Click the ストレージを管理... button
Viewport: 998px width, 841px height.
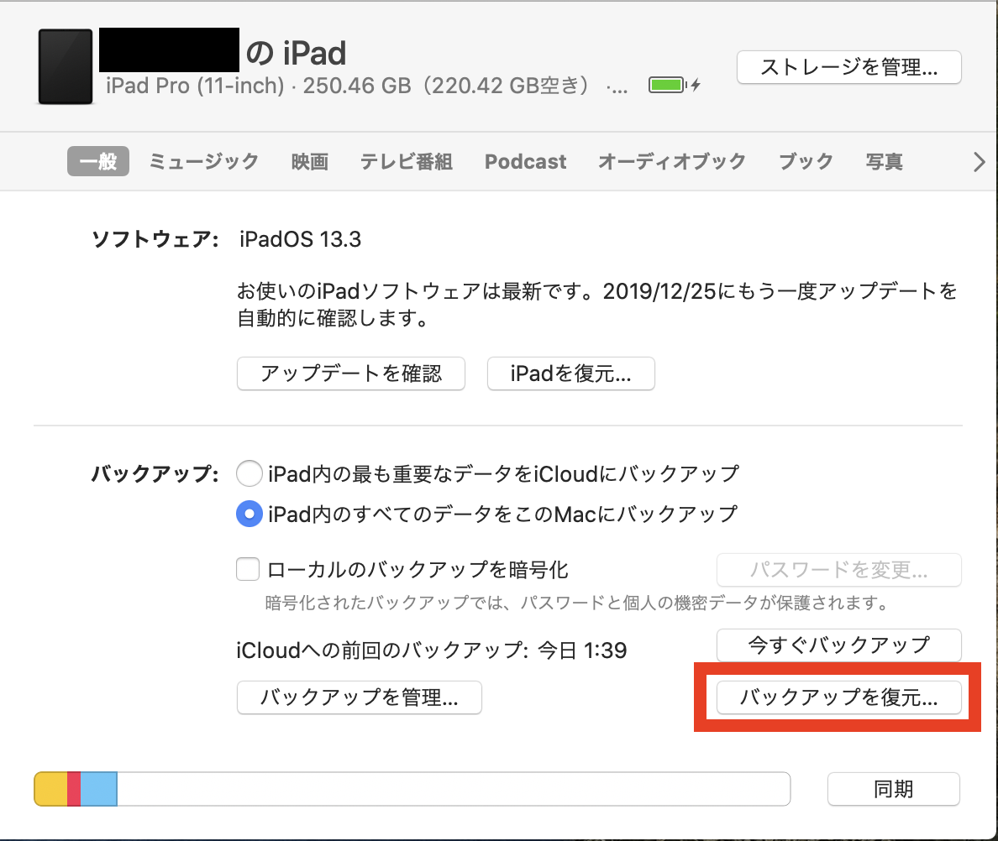849,67
